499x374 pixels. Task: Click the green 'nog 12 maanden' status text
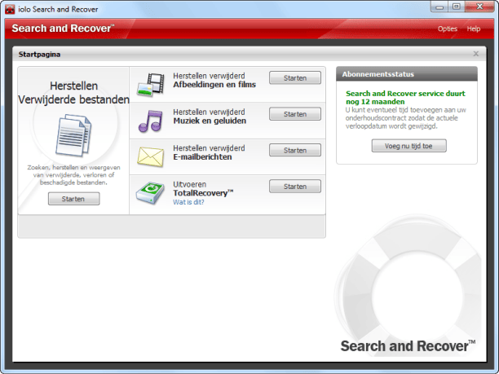pyautogui.click(x=375, y=102)
